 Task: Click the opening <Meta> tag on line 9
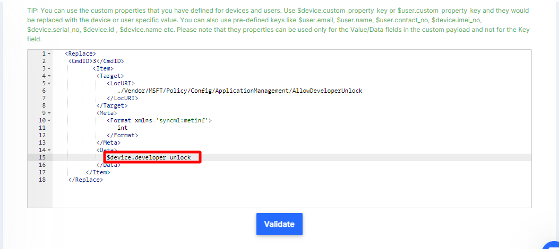pyautogui.click(x=107, y=113)
